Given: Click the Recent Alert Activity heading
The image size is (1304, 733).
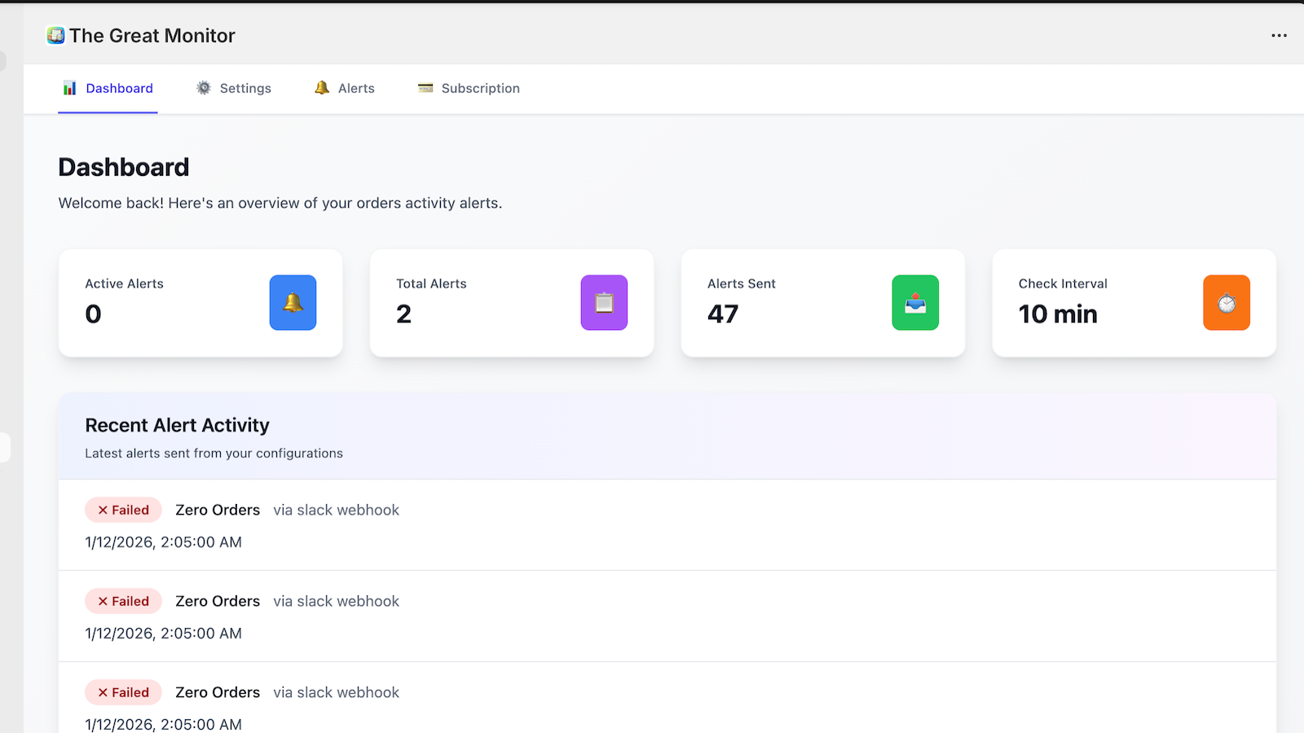Looking at the screenshot, I should pyautogui.click(x=177, y=424).
